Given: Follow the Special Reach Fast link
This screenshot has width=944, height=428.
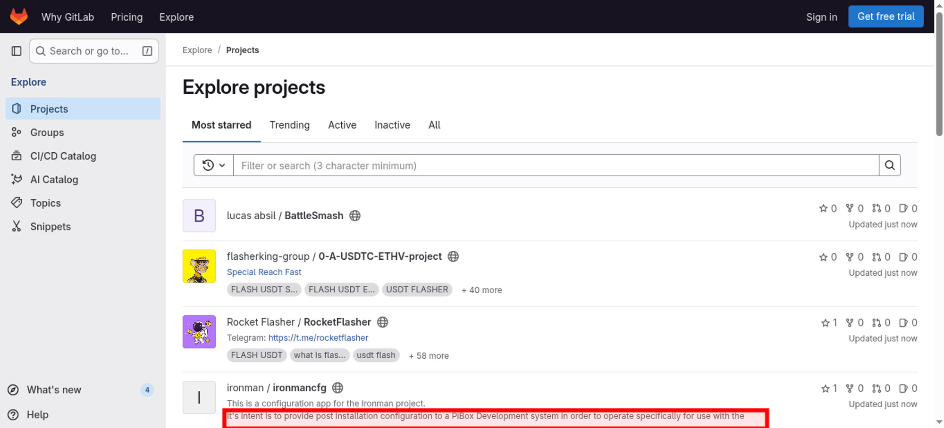Looking at the screenshot, I should pyautogui.click(x=264, y=272).
